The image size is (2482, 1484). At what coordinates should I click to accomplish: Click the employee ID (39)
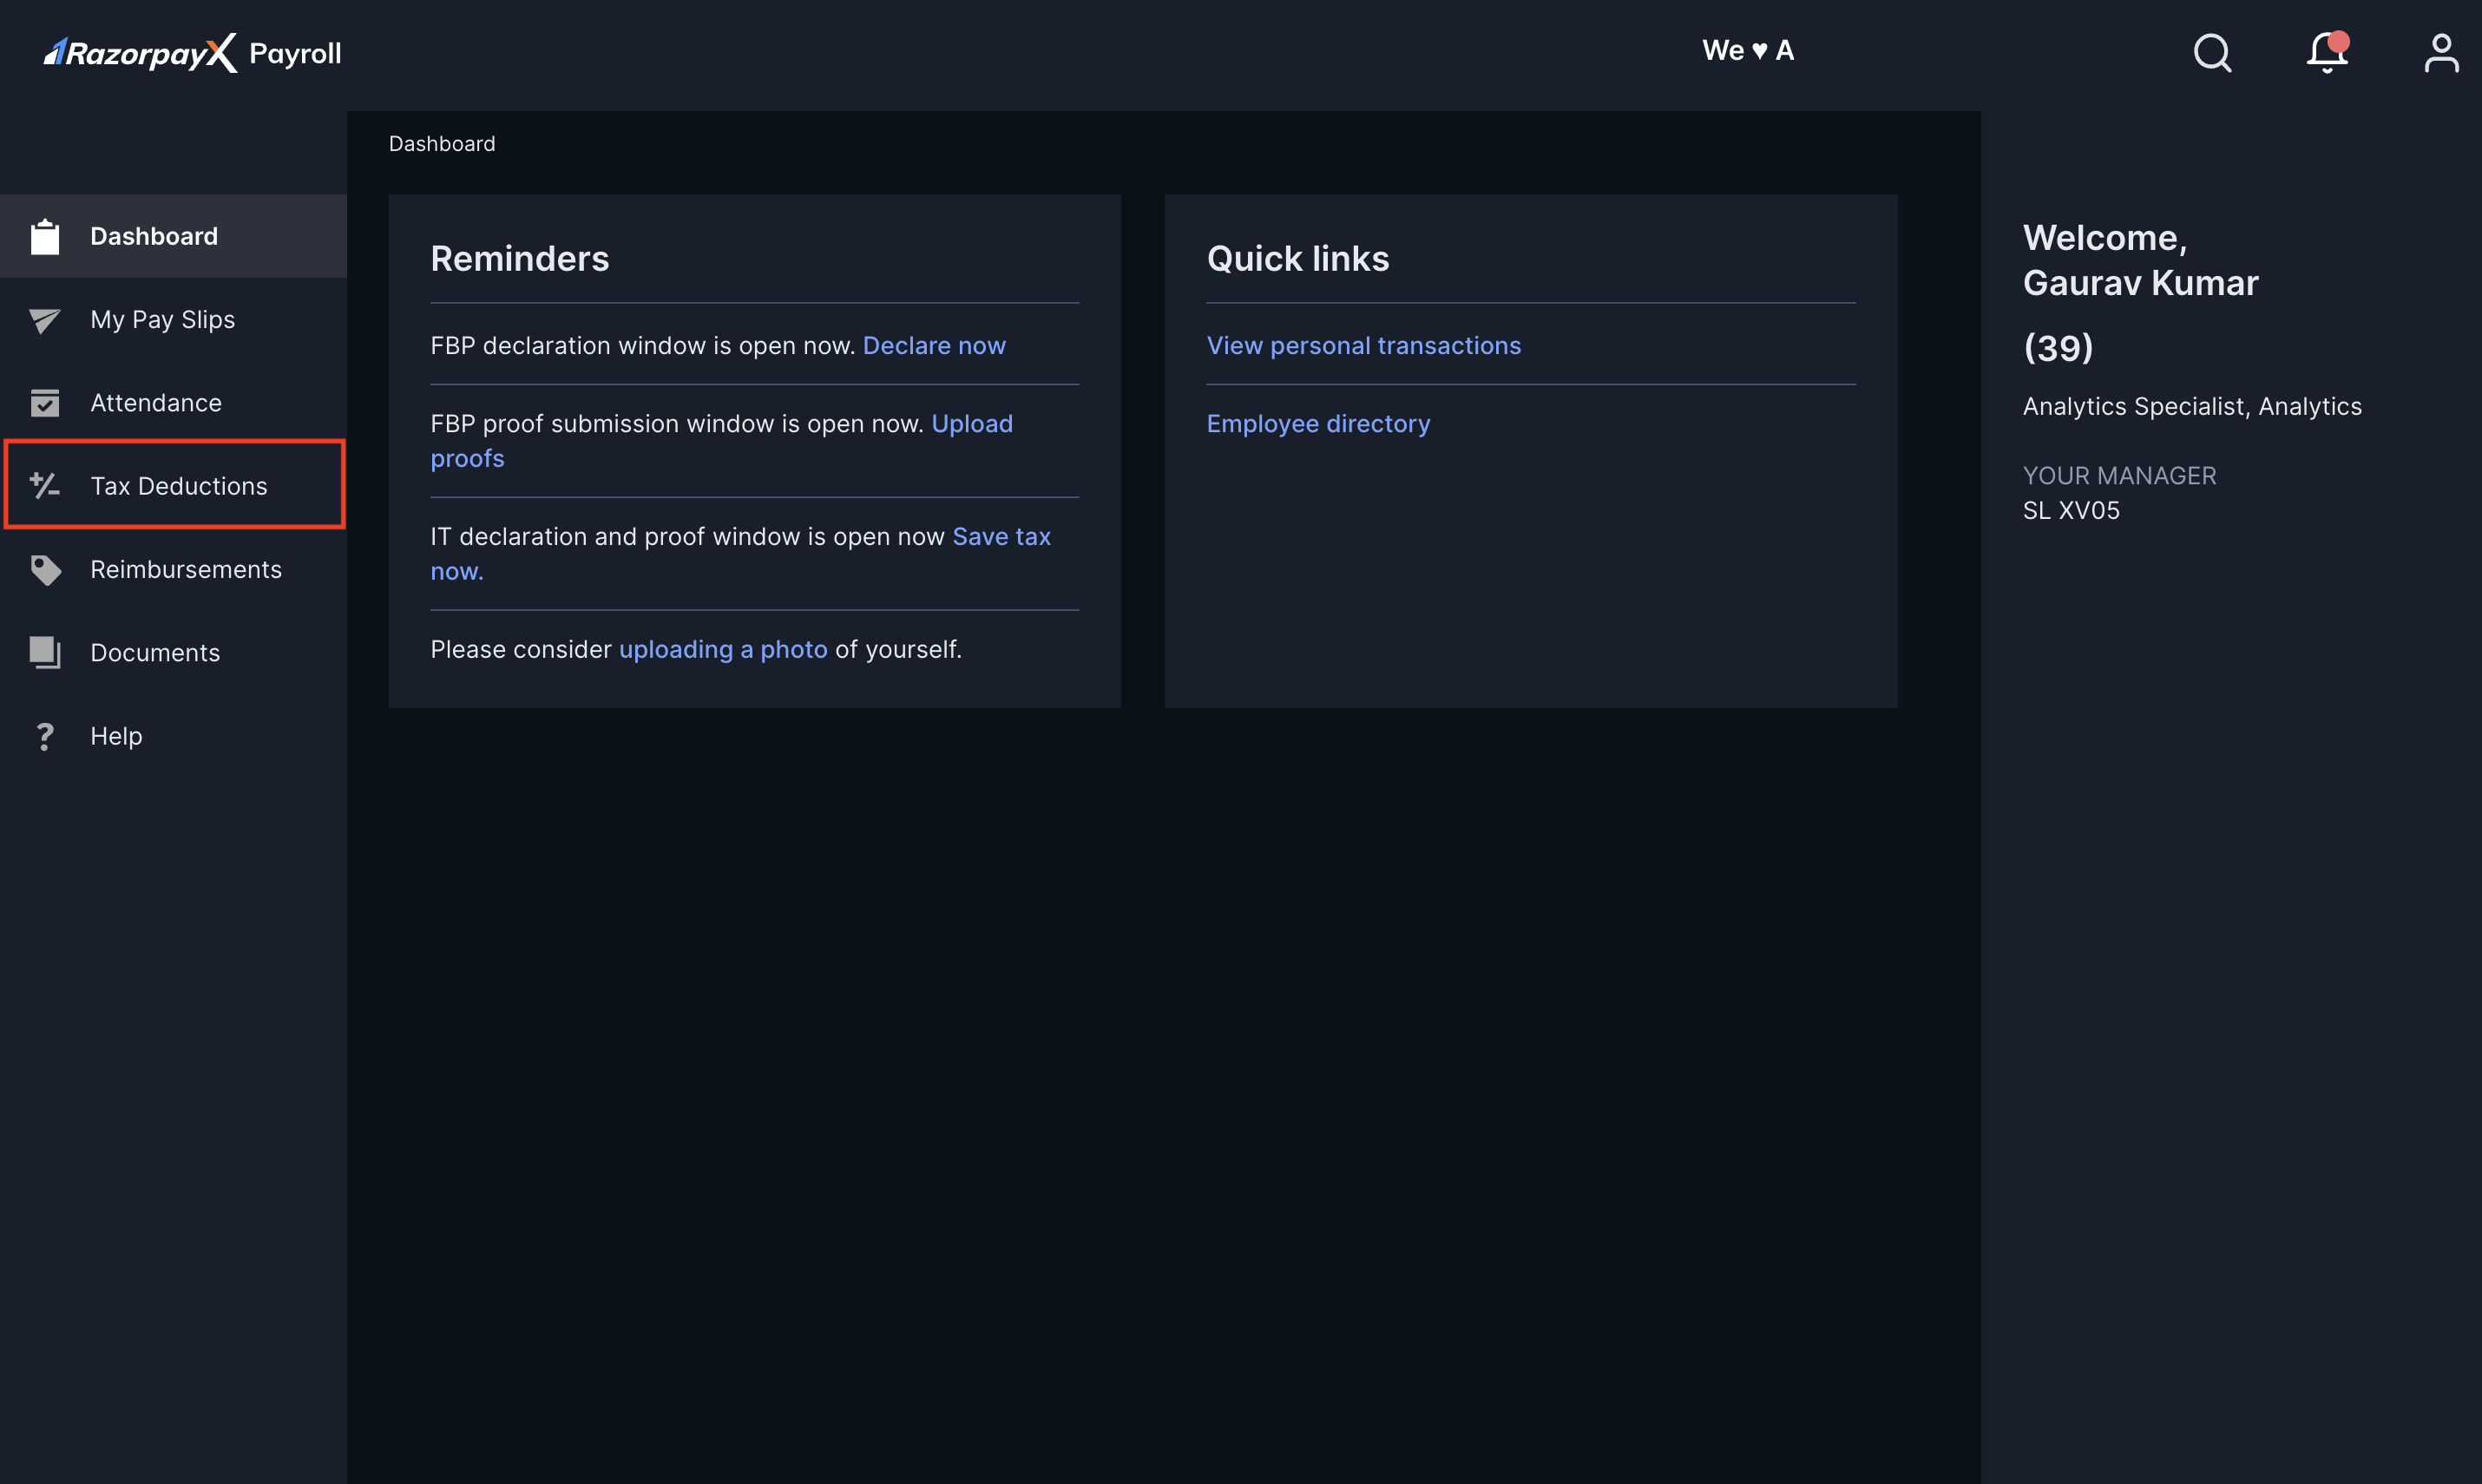tap(2057, 348)
